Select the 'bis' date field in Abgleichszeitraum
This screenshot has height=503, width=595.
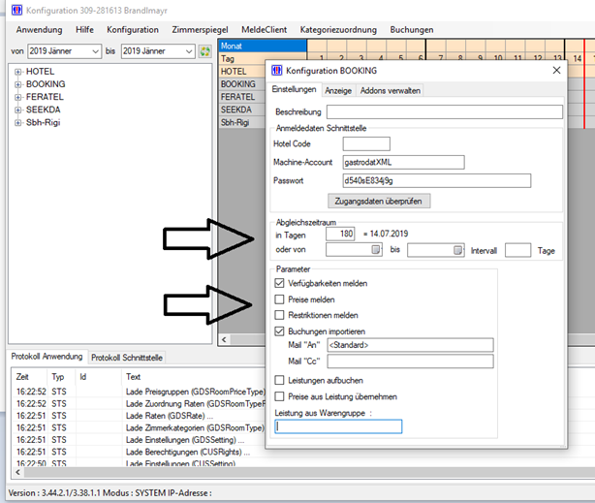436,251
